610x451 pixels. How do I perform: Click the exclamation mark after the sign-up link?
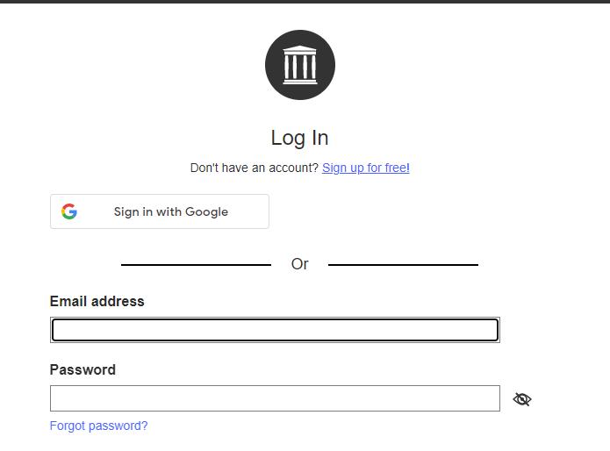pos(408,168)
